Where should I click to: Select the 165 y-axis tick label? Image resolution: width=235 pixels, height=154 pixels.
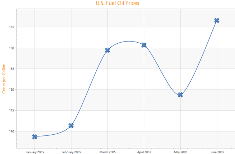click(x=11, y=27)
